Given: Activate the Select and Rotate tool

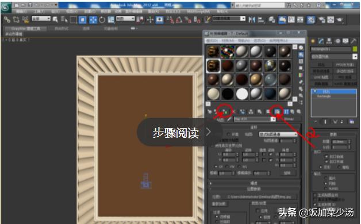Looking at the screenshot, I should point(102,20).
